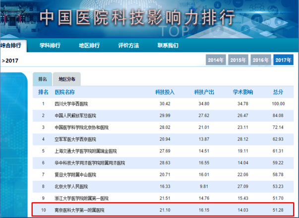Click the total score 84.08
299x218 pixels.
278,115
